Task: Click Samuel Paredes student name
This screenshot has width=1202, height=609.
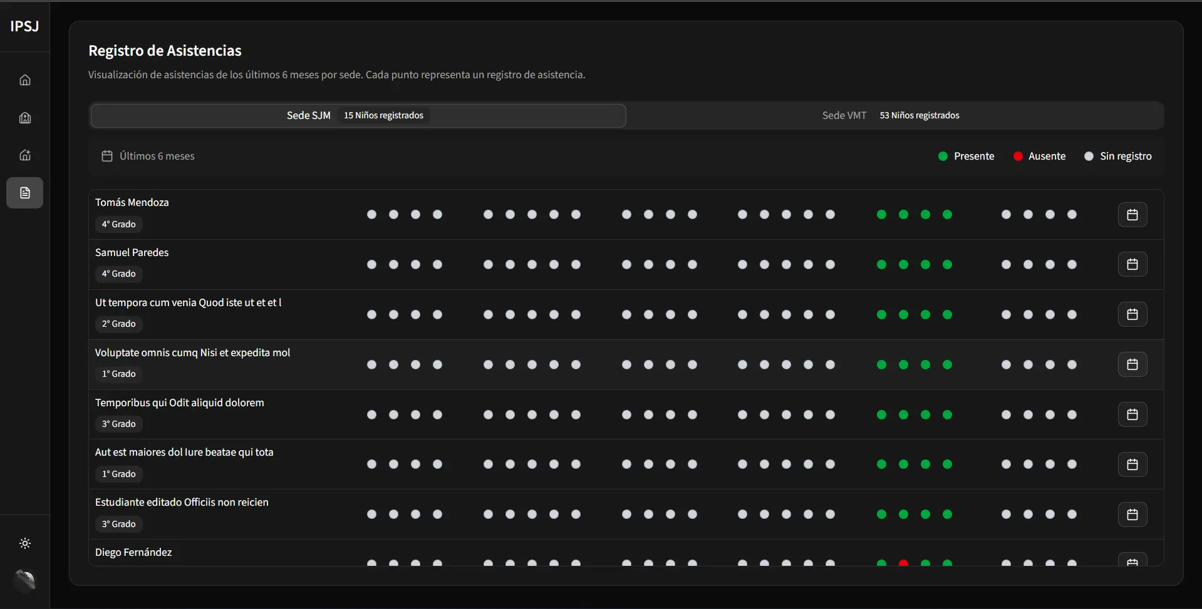Action: tap(132, 253)
